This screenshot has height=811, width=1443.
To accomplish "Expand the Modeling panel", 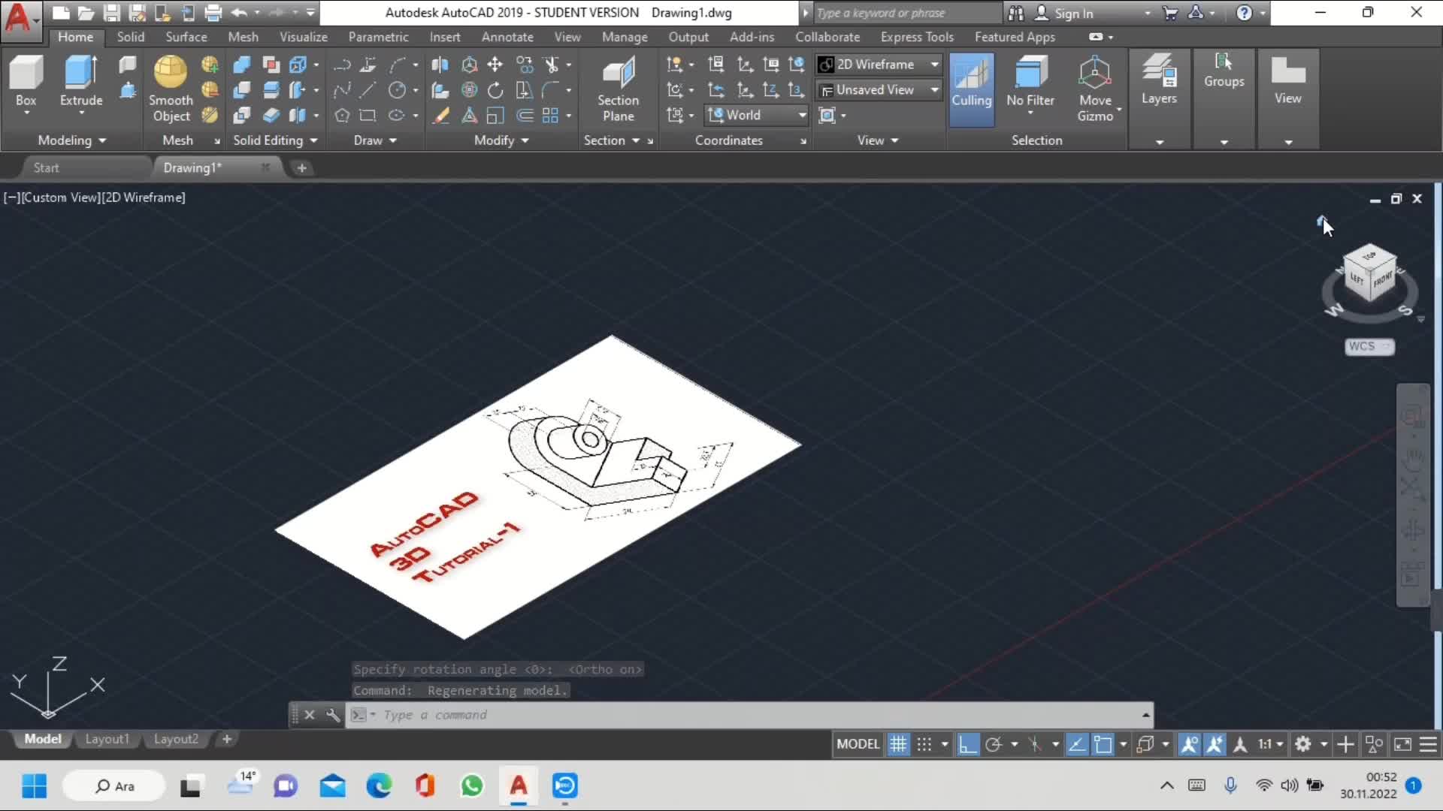I will tap(72, 140).
